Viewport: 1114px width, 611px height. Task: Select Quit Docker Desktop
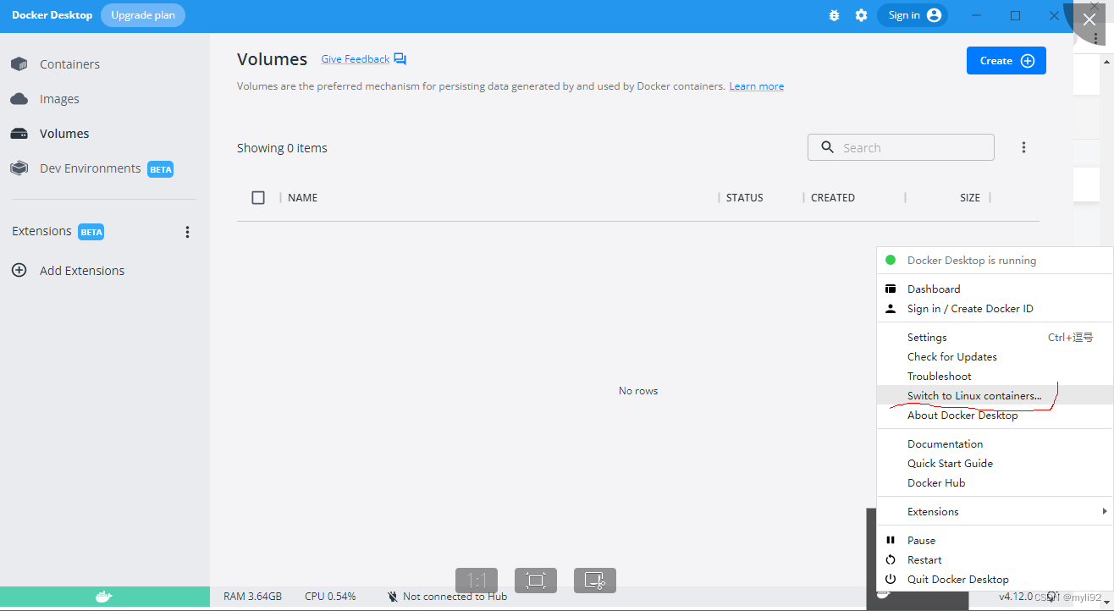point(995,579)
